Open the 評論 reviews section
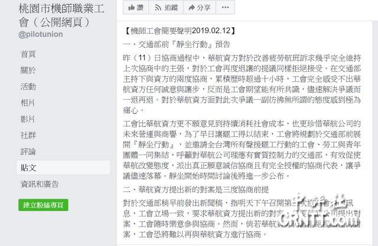The image size is (378, 246). (x=28, y=152)
